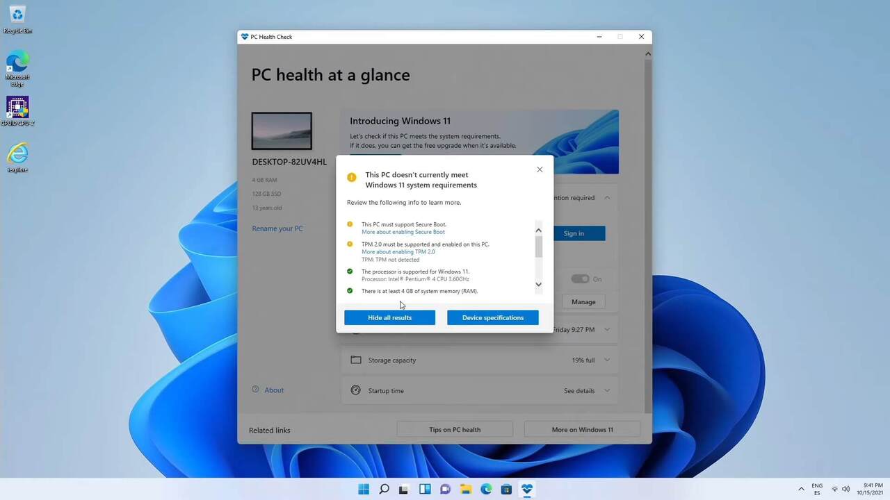This screenshot has width=890, height=500.
Task: Open the About link
Action: 274,390
